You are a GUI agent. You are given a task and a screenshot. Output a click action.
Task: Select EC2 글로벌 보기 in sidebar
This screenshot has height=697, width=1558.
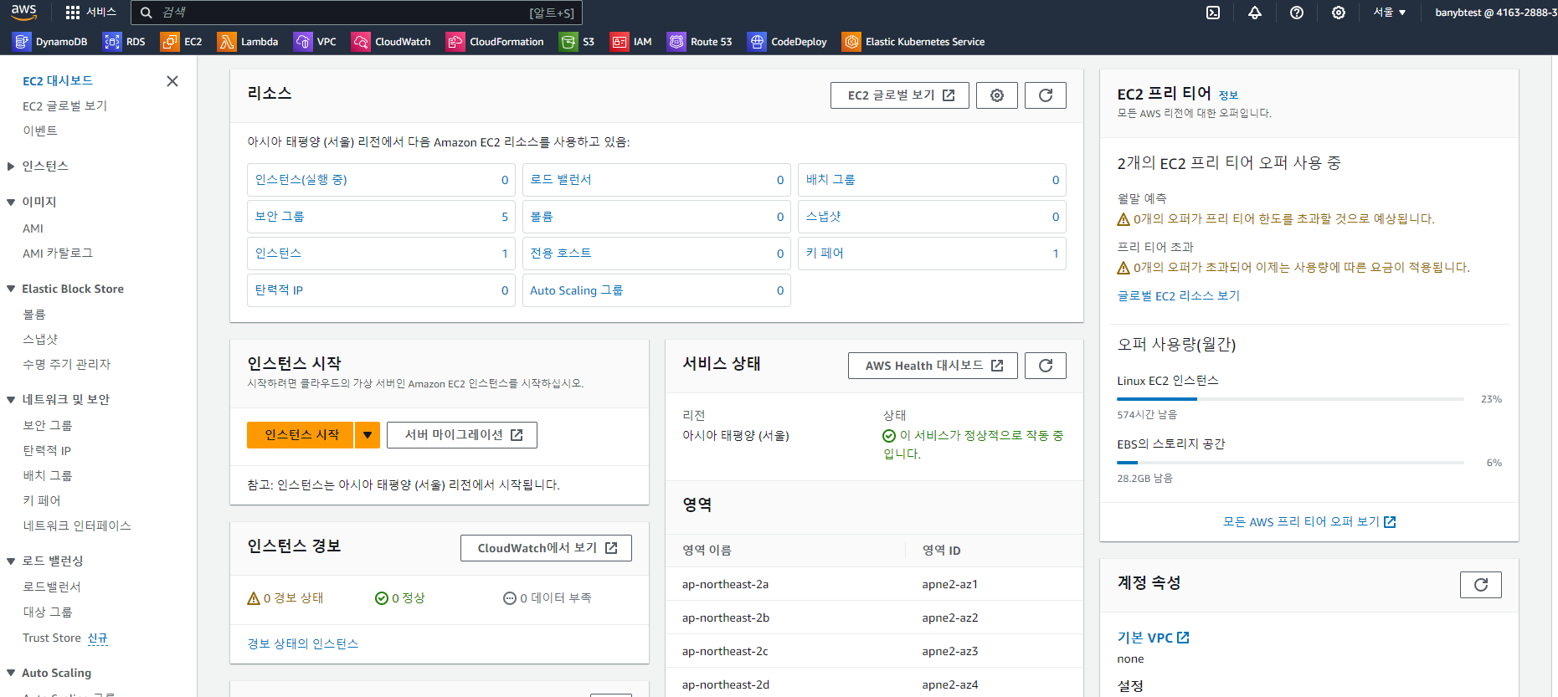click(x=64, y=106)
